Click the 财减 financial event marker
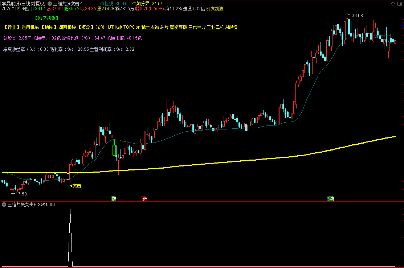The image size is (404, 268). [330, 198]
